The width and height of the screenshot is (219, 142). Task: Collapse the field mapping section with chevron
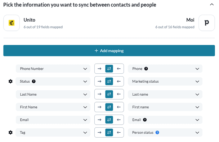(x=212, y=5)
